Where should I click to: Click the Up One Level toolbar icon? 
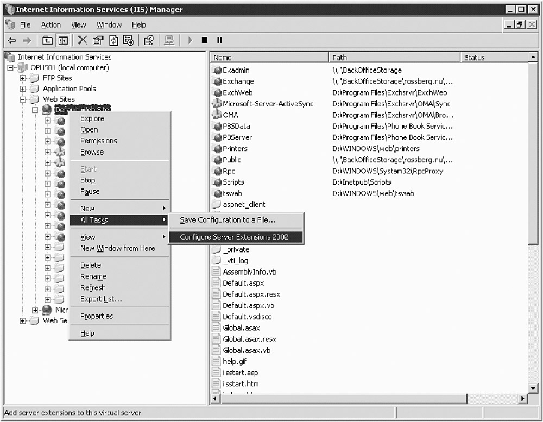[x=48, y=40]
